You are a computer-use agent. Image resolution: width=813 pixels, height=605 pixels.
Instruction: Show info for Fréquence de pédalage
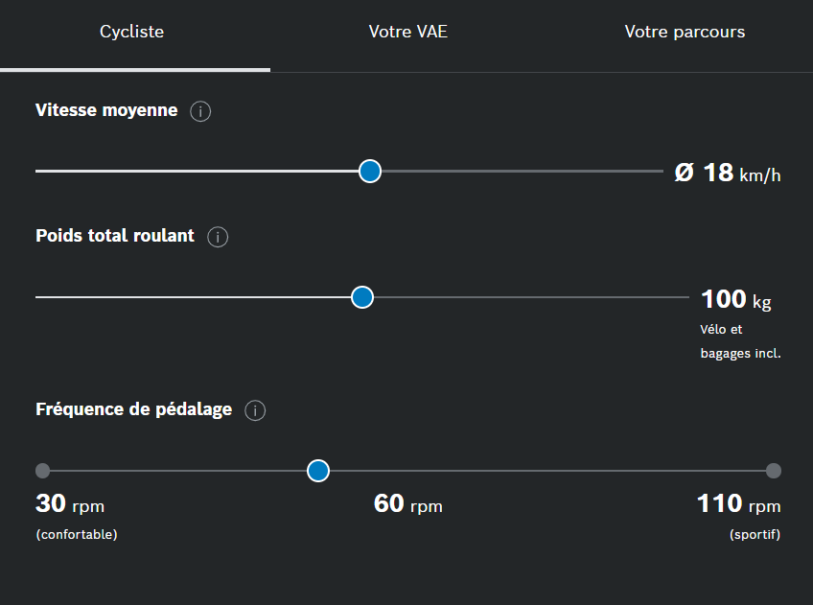coord(255,410)
